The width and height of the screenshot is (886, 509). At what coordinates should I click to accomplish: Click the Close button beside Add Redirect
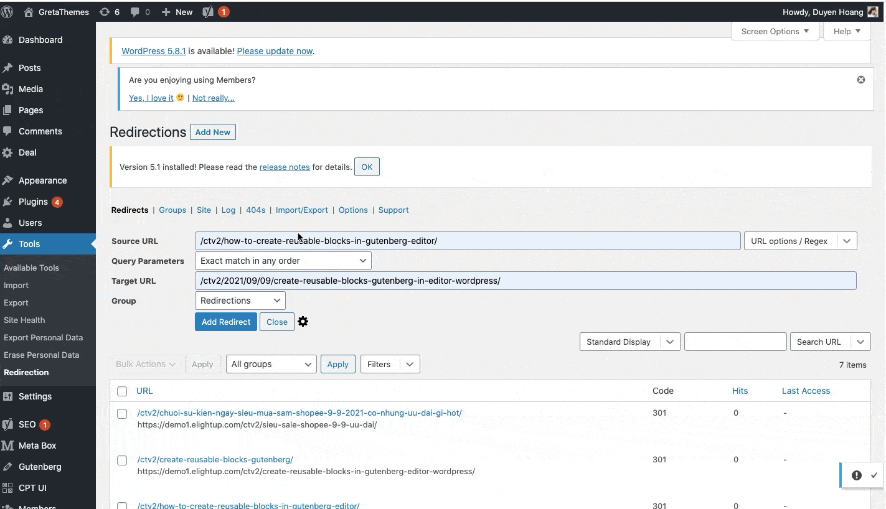tap(277, 322)
